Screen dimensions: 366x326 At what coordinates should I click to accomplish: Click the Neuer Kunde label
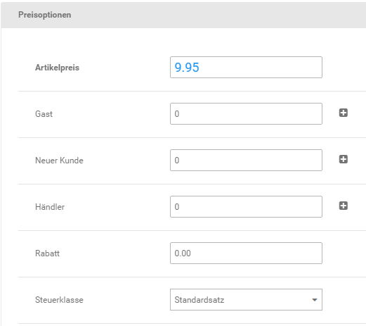[x=59, y=161]
